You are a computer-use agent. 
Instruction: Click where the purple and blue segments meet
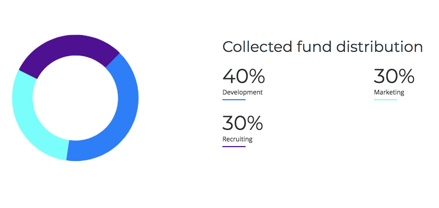112,60
